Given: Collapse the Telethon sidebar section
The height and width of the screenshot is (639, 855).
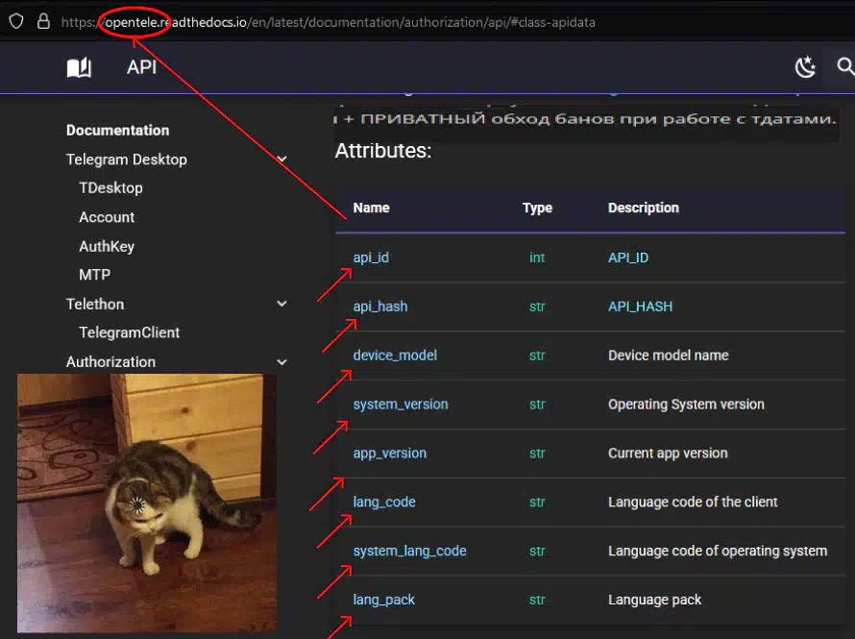Looking at the screenshot, I should tap(281, 304).
